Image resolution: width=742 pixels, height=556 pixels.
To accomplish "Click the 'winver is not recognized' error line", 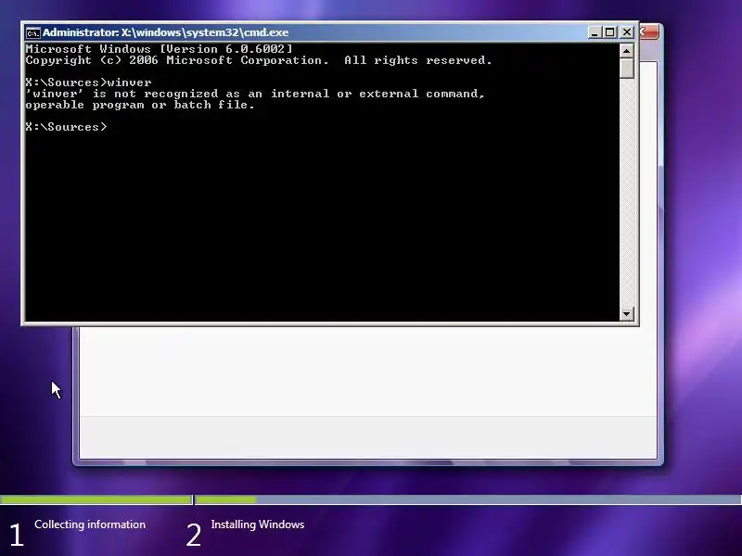I will click(255, 94).
